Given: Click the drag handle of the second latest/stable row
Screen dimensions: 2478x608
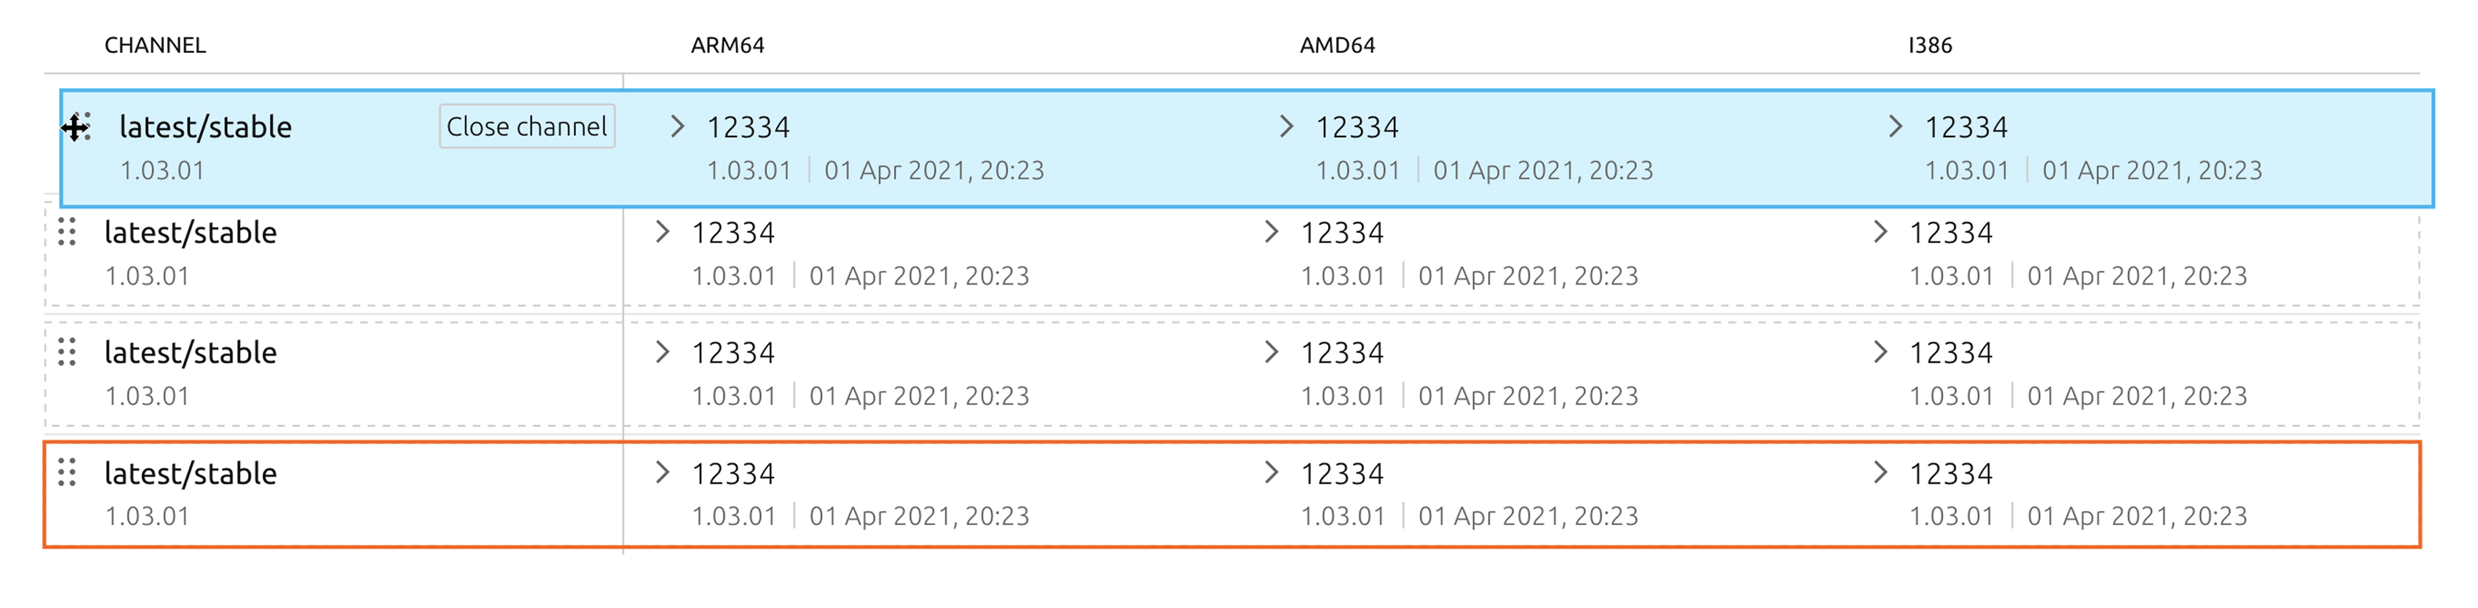Looking at the screenshot, I should 67,232.
